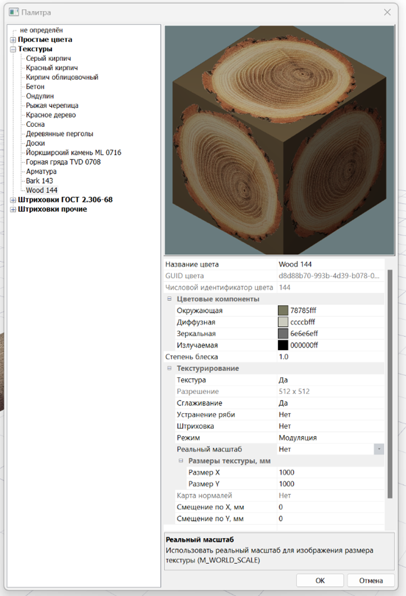Screen dimensions: 406x596
Task: Open the Реальный масштаб dropdown arrow
Action: 379,449
